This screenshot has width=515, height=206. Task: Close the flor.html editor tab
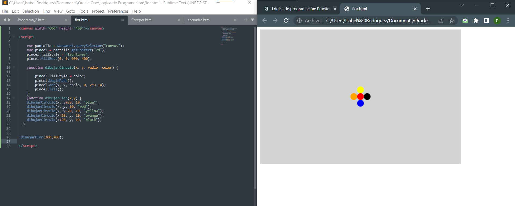[x=123, y=20]
